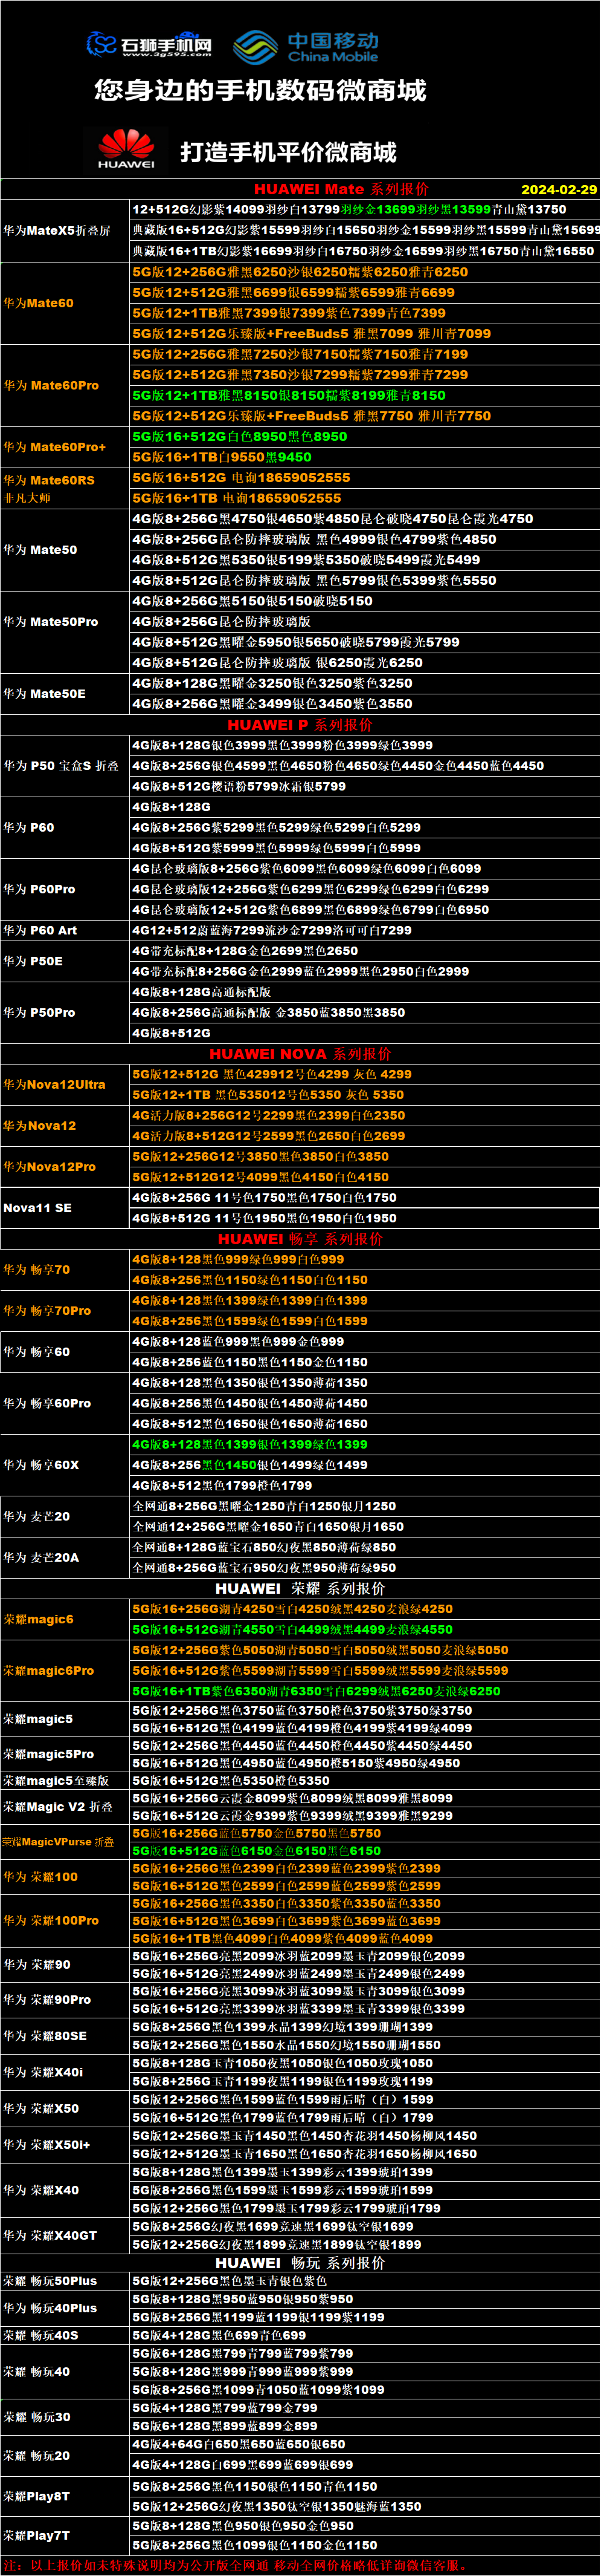Viewport: 601px width, 2576px height.
Task: Select the 华为 Mate50E model cell
Action: [66, 693]
